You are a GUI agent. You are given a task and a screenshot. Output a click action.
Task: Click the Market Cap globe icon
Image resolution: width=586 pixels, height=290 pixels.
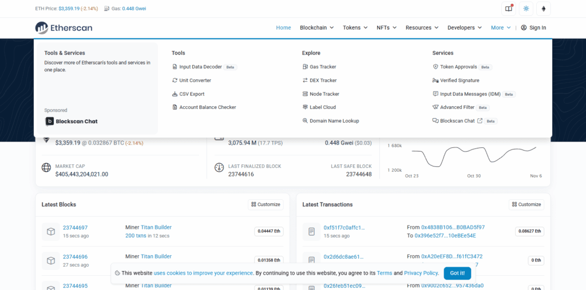pyautogui.click(x=46, y=167)
